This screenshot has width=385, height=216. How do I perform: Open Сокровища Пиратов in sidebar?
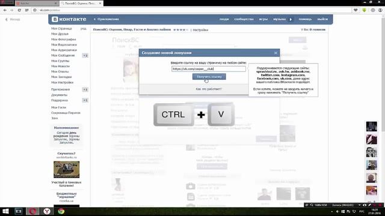tap(66, 113)
